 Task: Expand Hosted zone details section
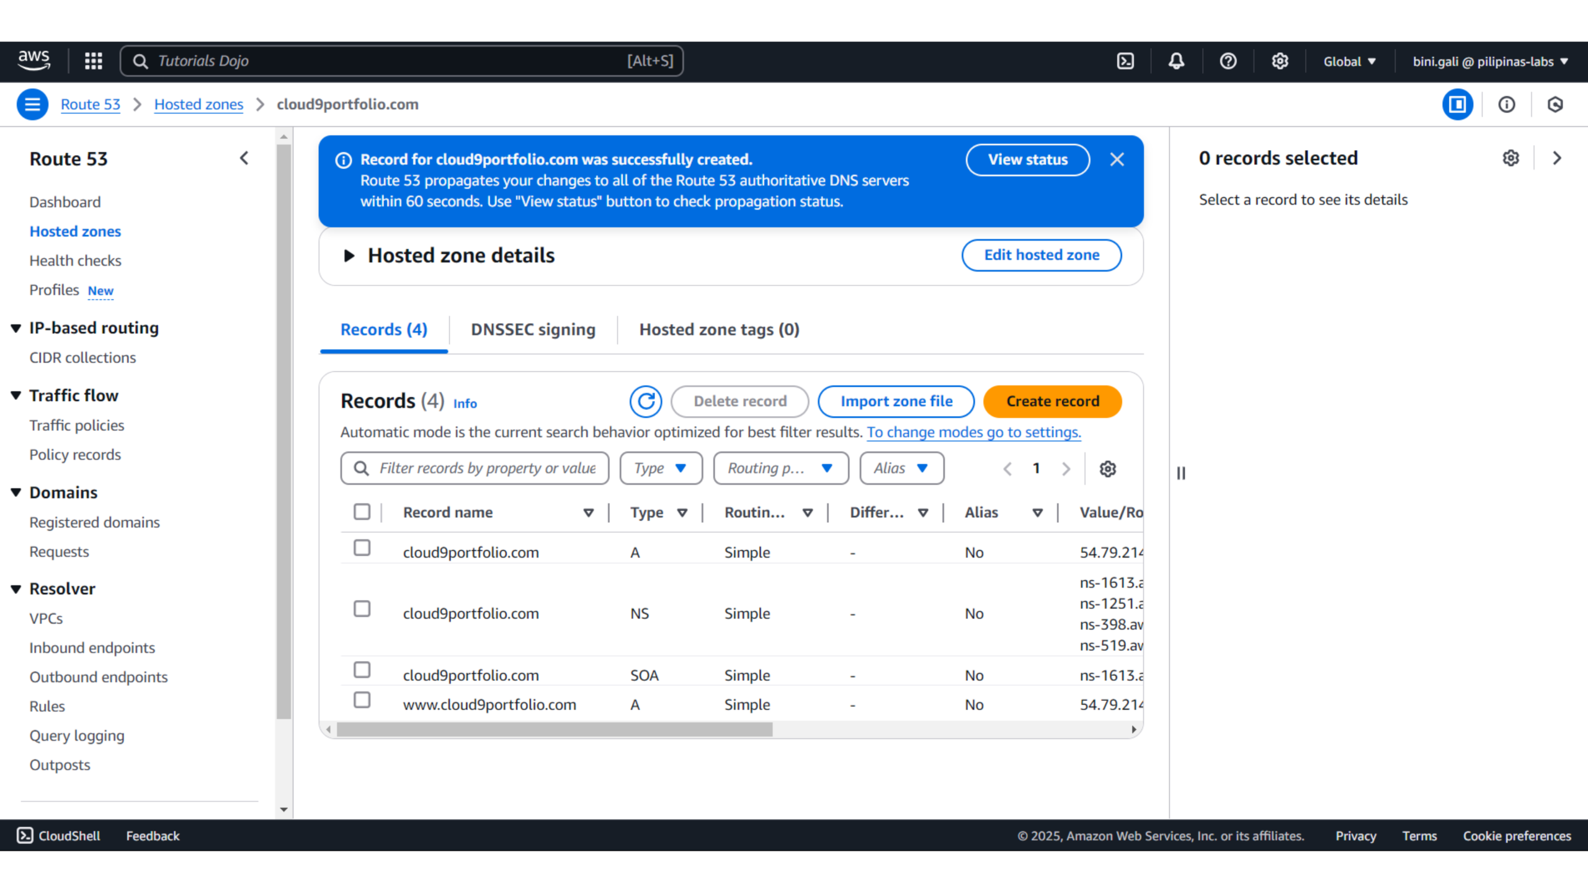(x=349, y=255)
